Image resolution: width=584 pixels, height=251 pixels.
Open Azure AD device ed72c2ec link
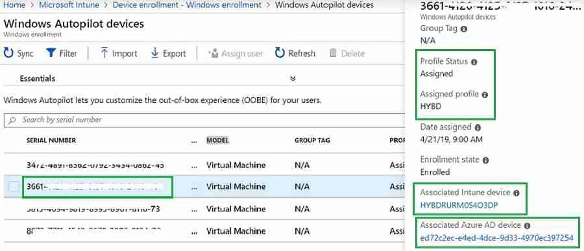[496, 238]
